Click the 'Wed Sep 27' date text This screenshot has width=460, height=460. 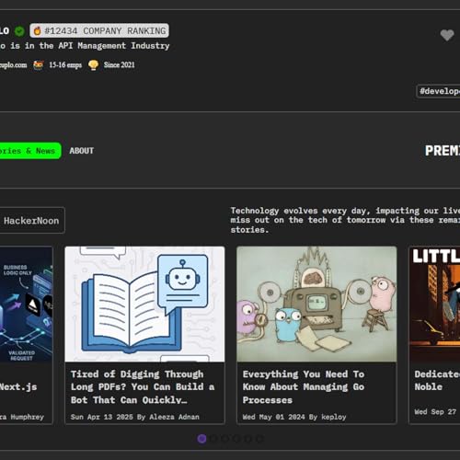pyautogui.click(x=435, y=412)
